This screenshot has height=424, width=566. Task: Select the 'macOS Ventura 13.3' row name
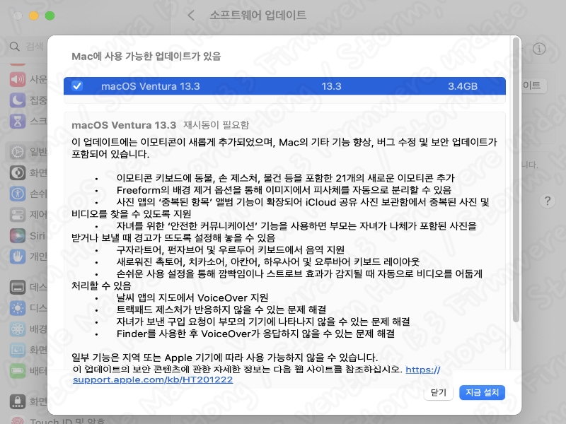[151, 86]
